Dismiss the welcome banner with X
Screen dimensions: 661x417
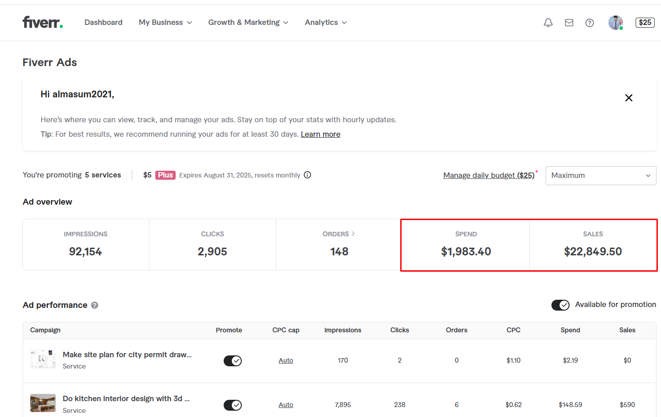point(628,98)
